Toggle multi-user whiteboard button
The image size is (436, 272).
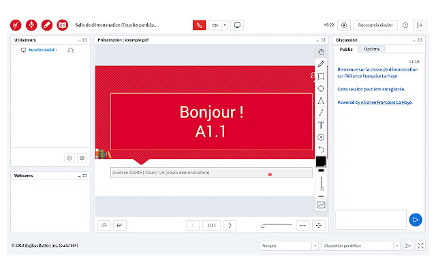321,205
